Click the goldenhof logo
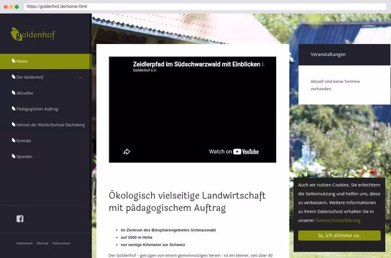Screen dimensions: 391x258 click(x=33, y=34)
